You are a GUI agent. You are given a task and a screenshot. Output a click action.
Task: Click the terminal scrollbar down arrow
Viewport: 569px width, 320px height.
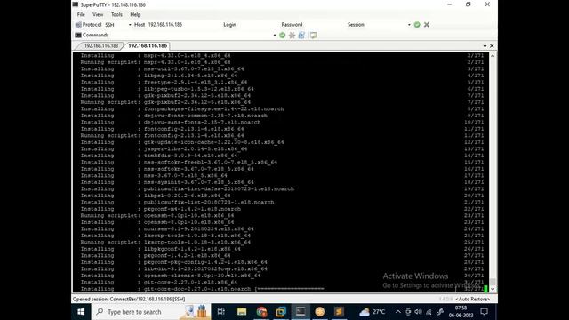[x=493, y=289]
